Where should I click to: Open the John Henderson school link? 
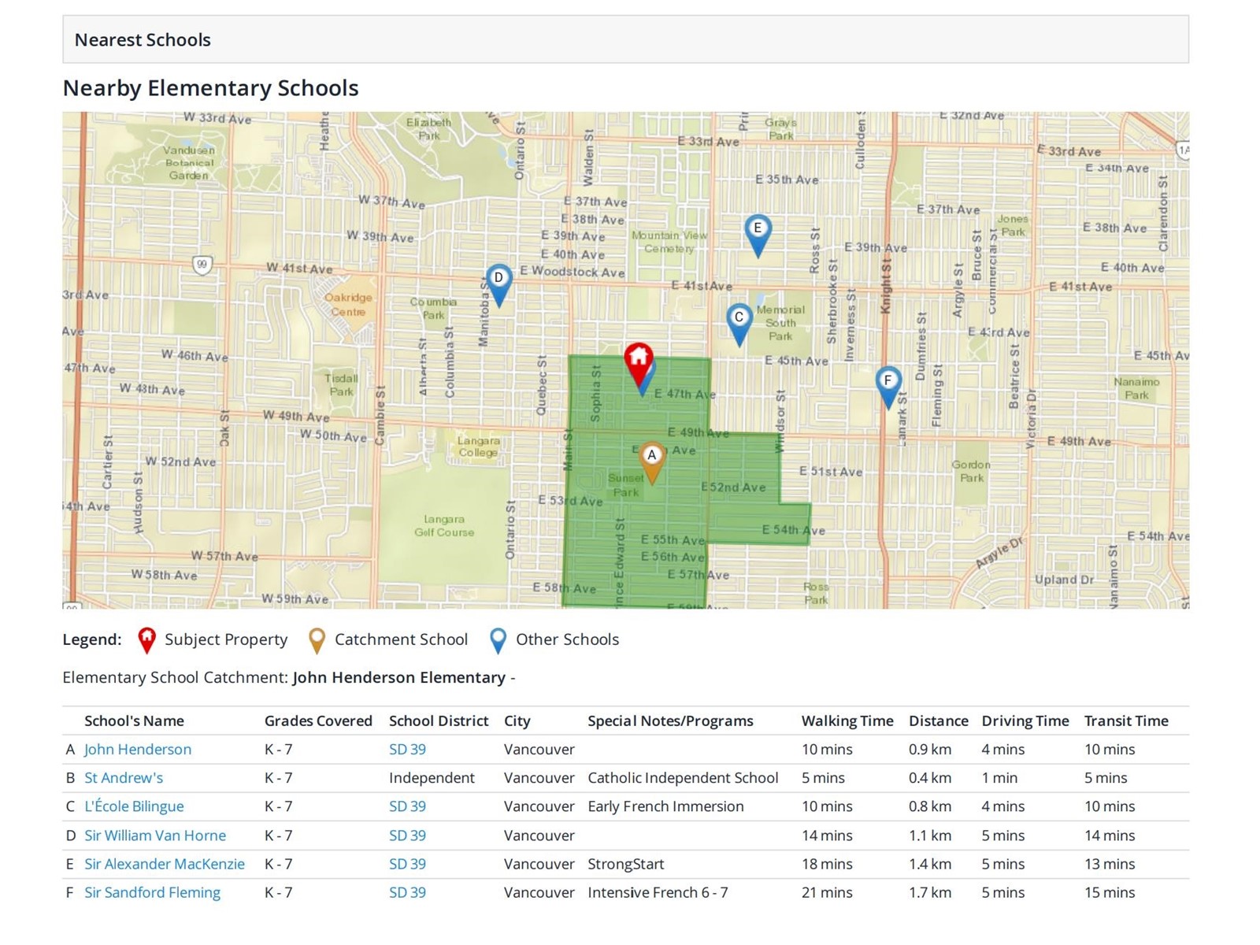[x=138, y=750]
